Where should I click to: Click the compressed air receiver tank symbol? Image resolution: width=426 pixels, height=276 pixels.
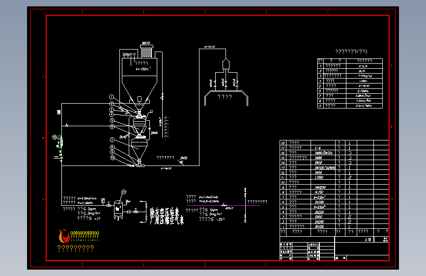click(118, 210)
